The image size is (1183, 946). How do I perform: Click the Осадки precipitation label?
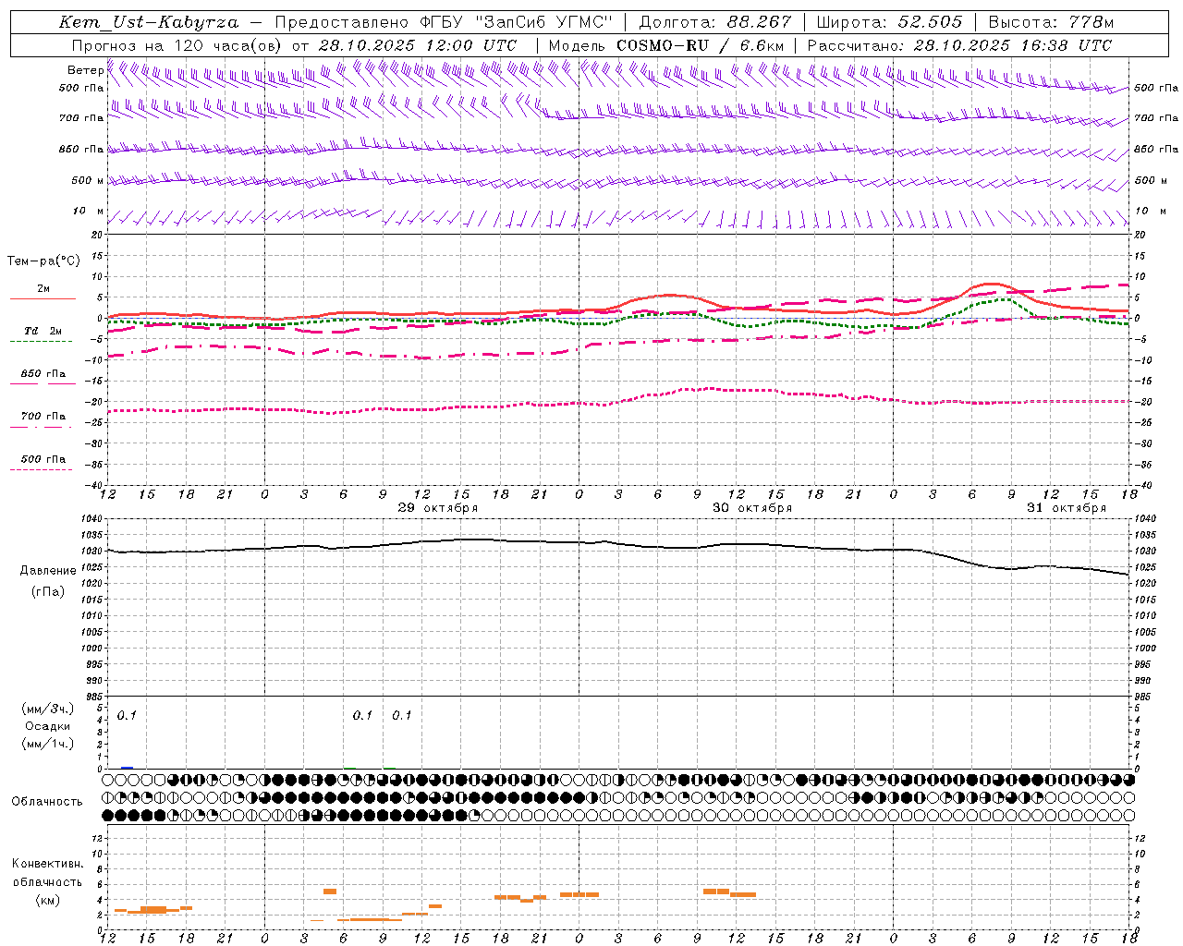(x=48, y=727)
